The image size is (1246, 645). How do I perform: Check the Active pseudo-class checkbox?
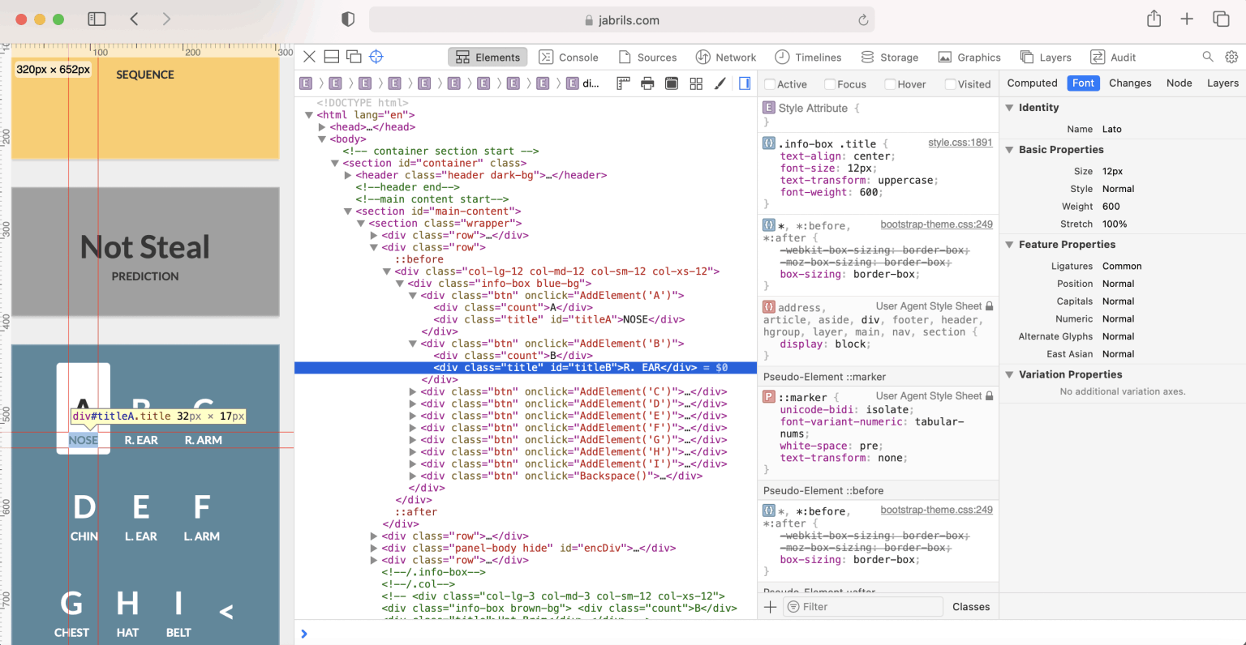pyautogui.click(x=770, y=84)
